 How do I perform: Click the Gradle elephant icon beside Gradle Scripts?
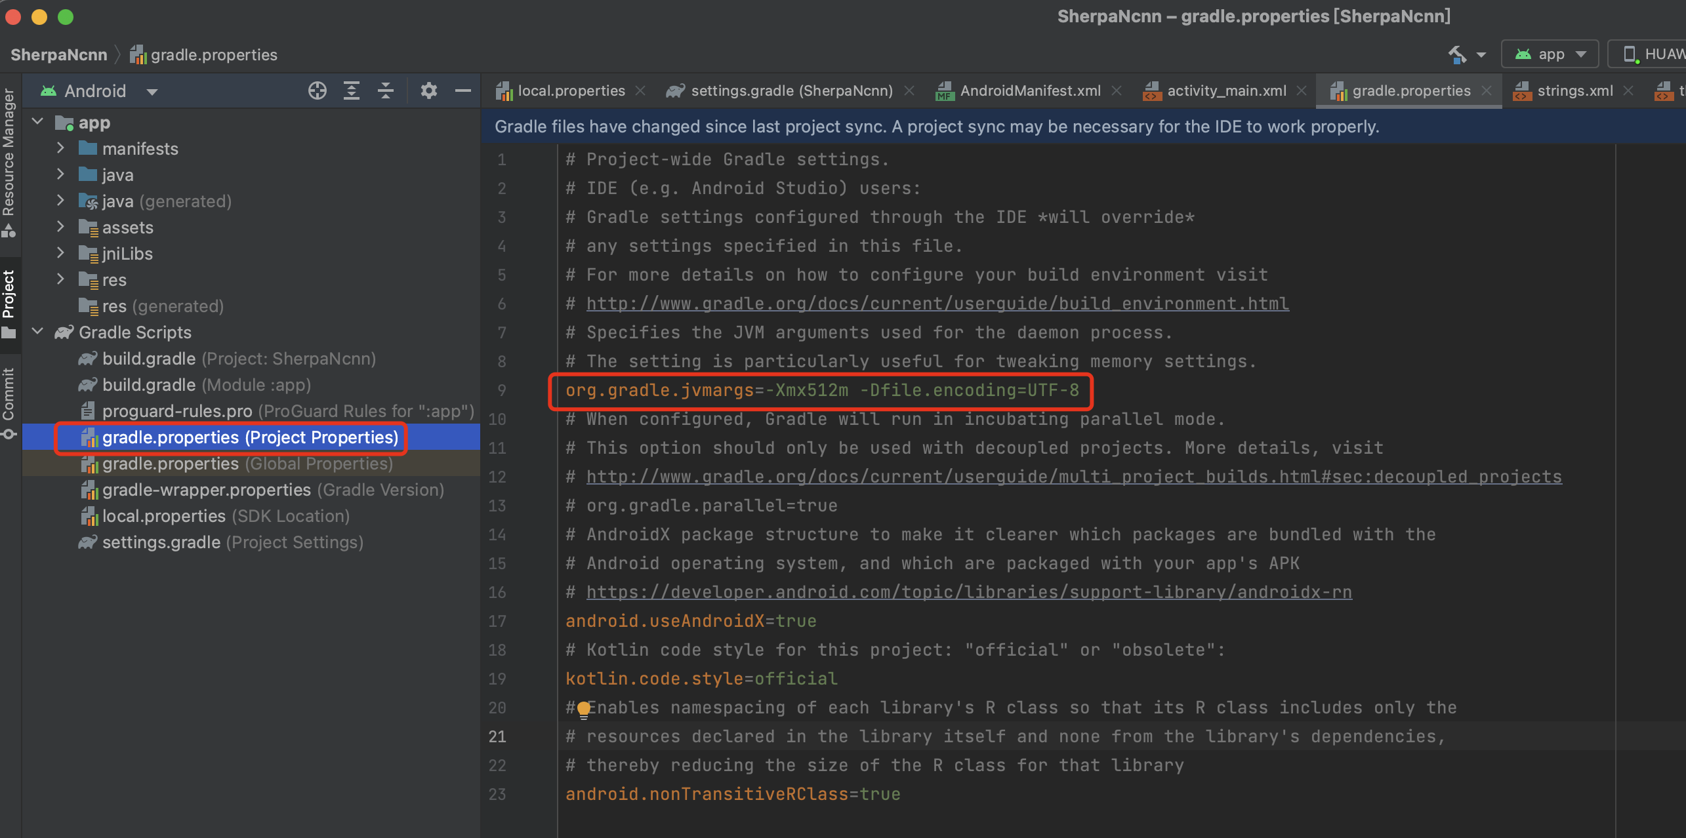point(64,332)
